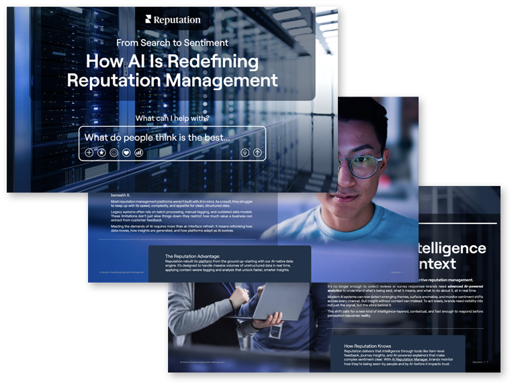Click the 'This shift calls for a new kind' paragraph

(x=405, y=313)
